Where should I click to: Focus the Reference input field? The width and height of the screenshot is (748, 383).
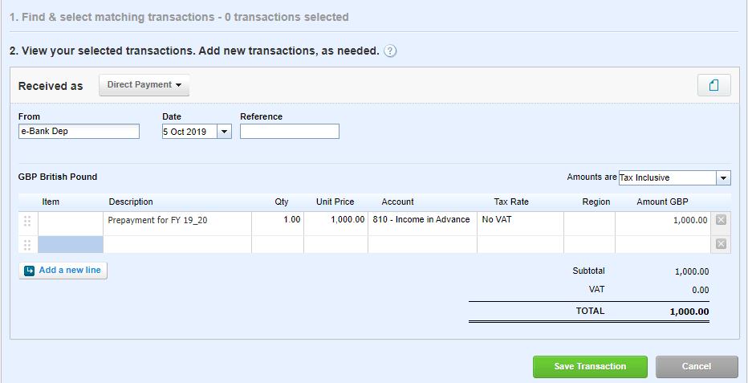[289, 132]
